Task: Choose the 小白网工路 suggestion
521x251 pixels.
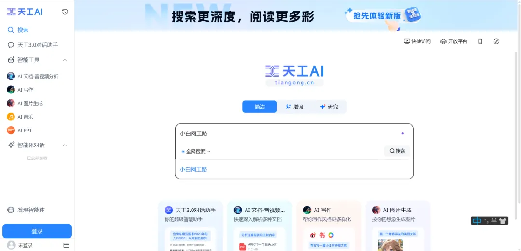Action: coord(193,169)
